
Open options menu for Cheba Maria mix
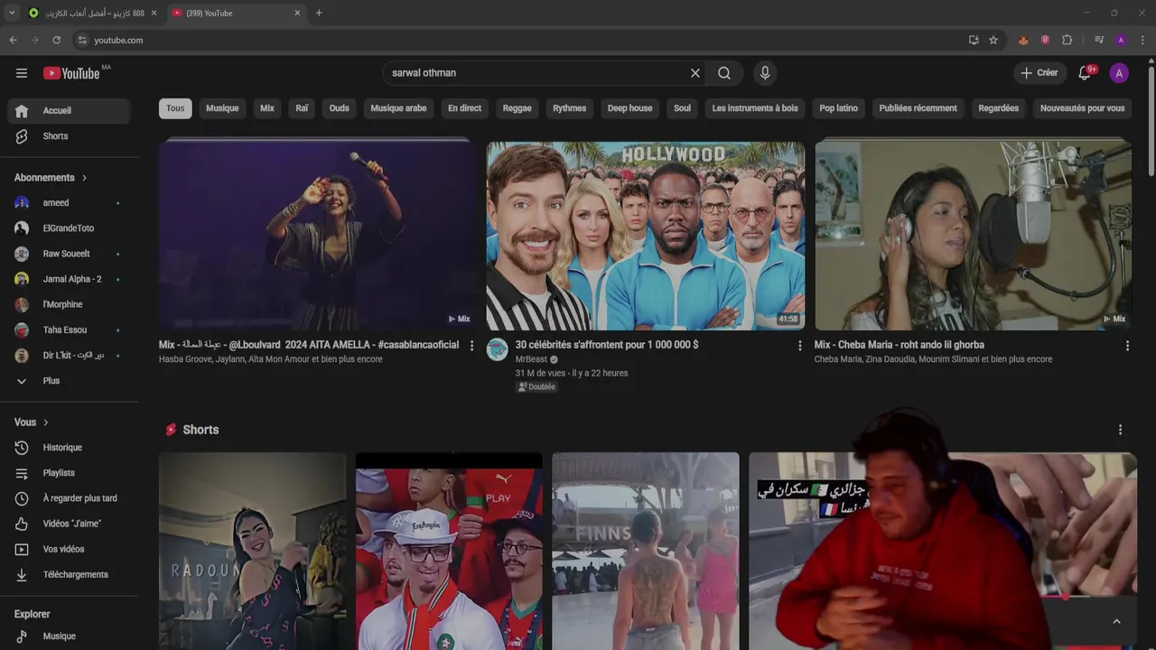click(x=1127, y=346)
